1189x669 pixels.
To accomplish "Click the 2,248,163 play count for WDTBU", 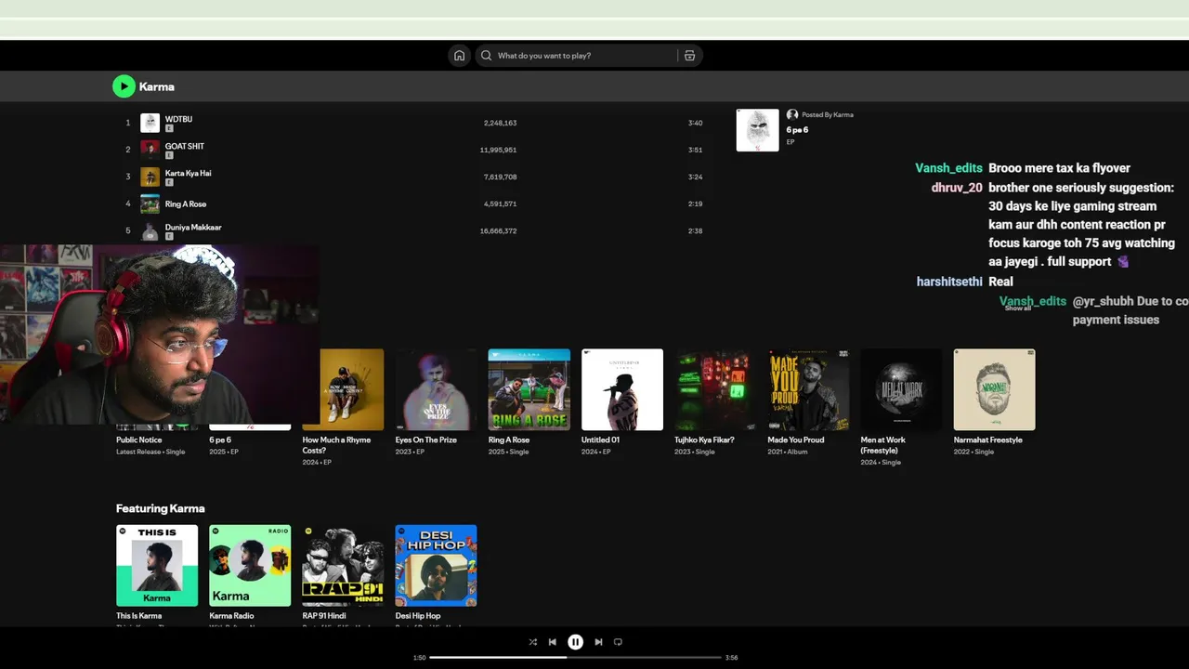I will 500,123.
